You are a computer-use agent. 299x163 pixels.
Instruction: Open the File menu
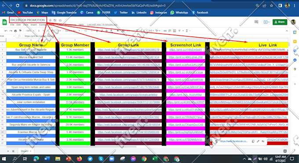click(x=12, y=25)
